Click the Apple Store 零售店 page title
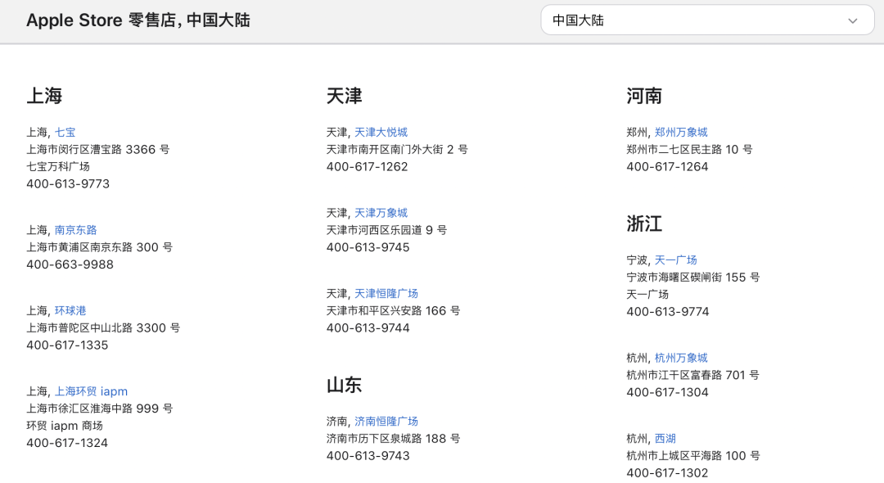This screenshot has width=884, height=483. tap(138, 20)
